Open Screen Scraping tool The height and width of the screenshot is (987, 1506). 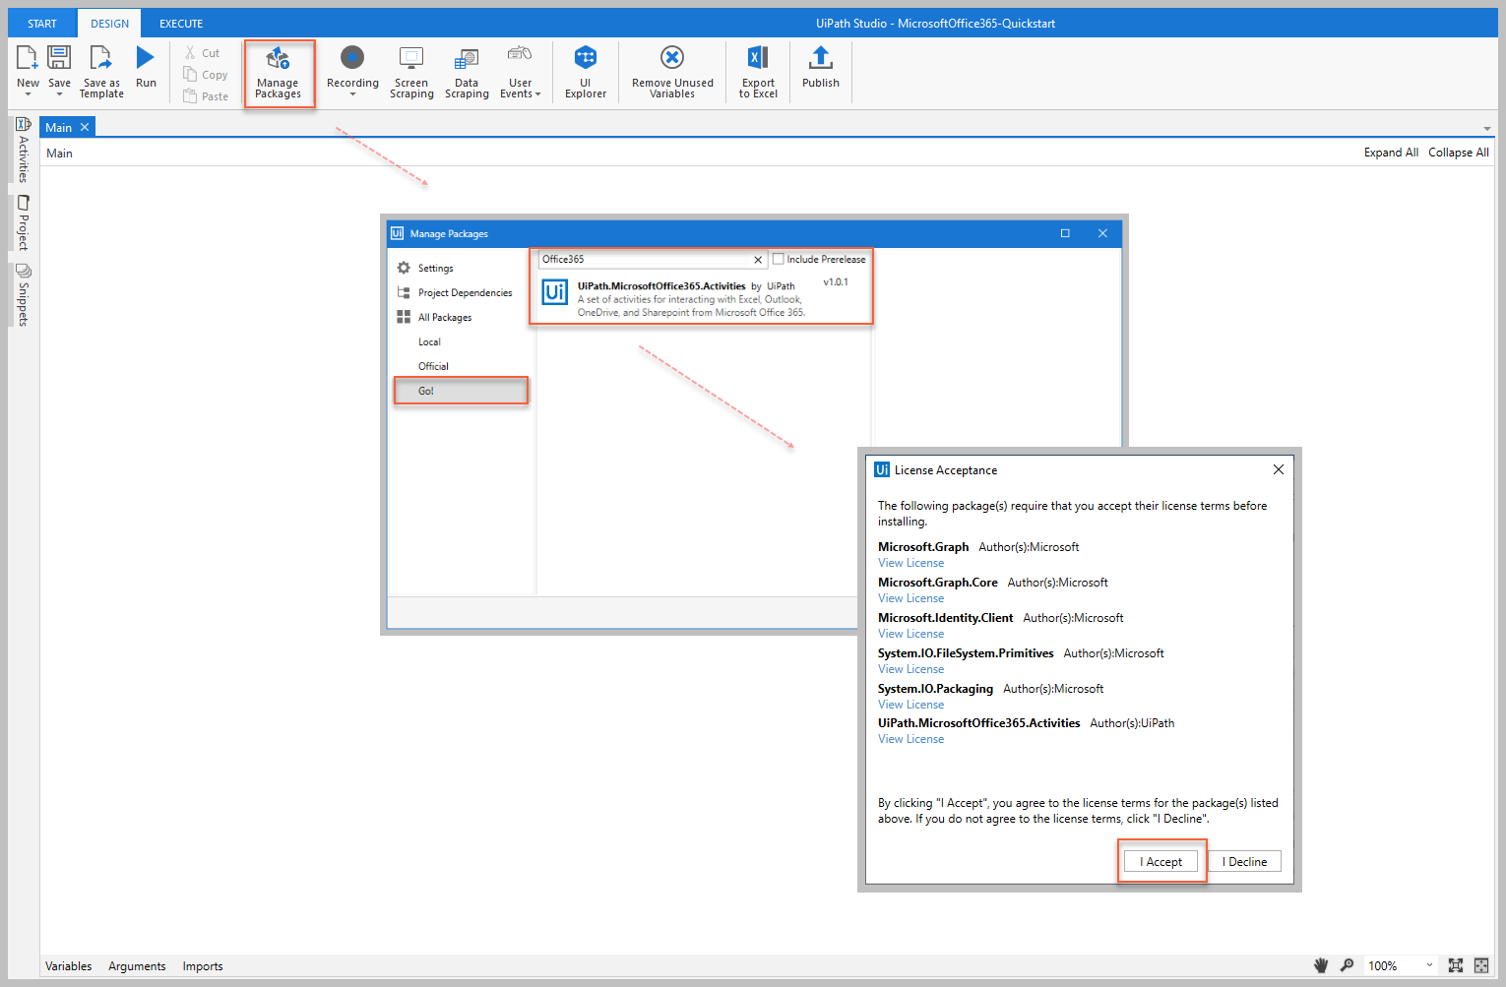[411, 72]
